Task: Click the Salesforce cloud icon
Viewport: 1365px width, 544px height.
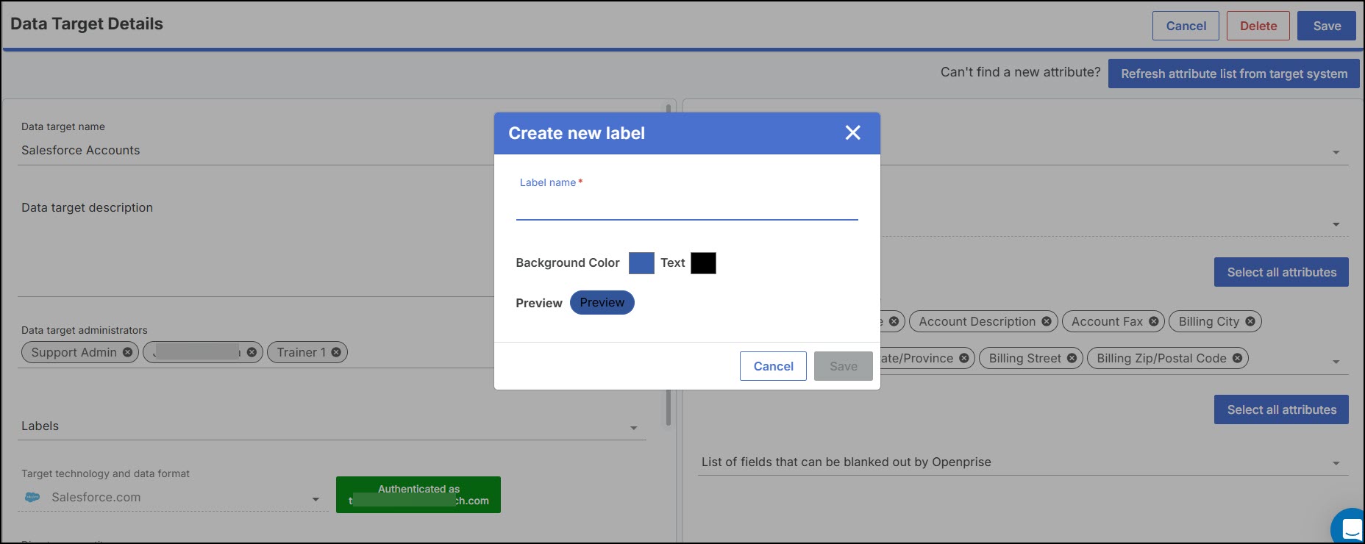Action: (32, 498)
